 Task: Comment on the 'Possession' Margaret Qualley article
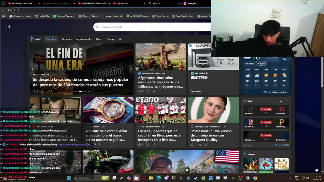pyautogui.click(x=206, y=144)
